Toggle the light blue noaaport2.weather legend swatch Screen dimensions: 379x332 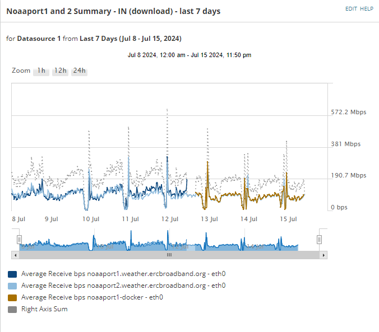pos(12,286)
